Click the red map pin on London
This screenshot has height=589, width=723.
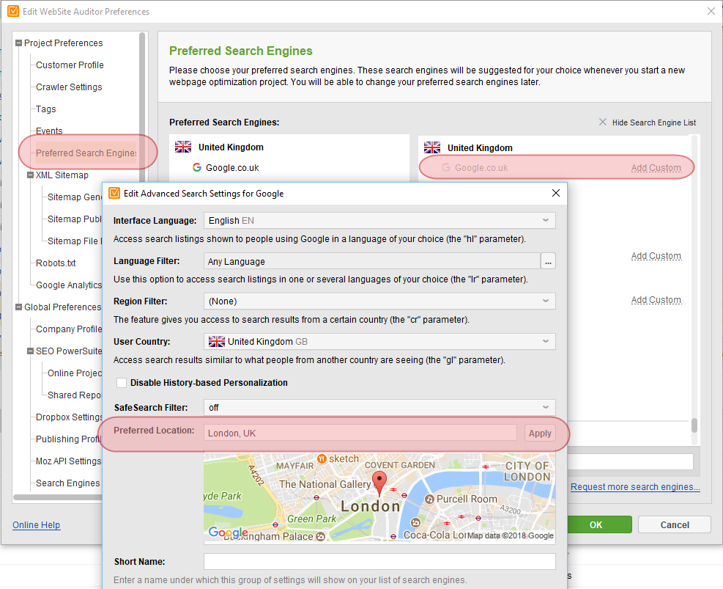(x=379, y=483)
